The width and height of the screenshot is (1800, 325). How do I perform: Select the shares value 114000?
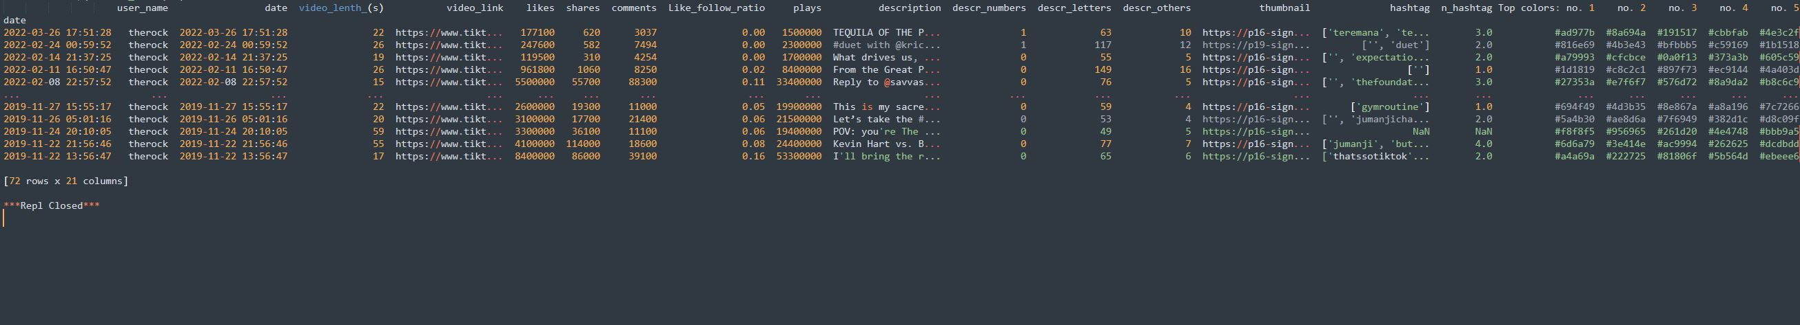coord(583,144)
